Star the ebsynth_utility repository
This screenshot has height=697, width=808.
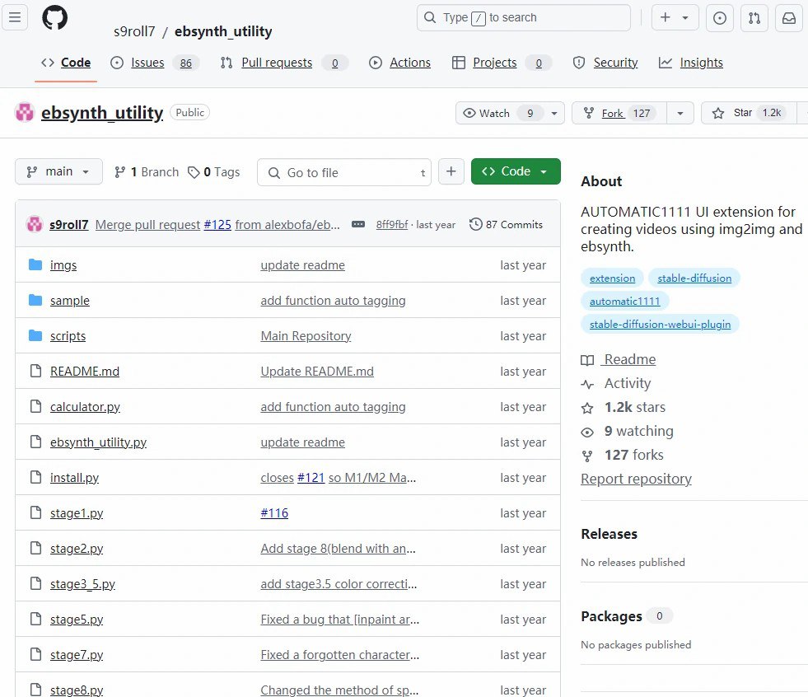click(748, 113)
